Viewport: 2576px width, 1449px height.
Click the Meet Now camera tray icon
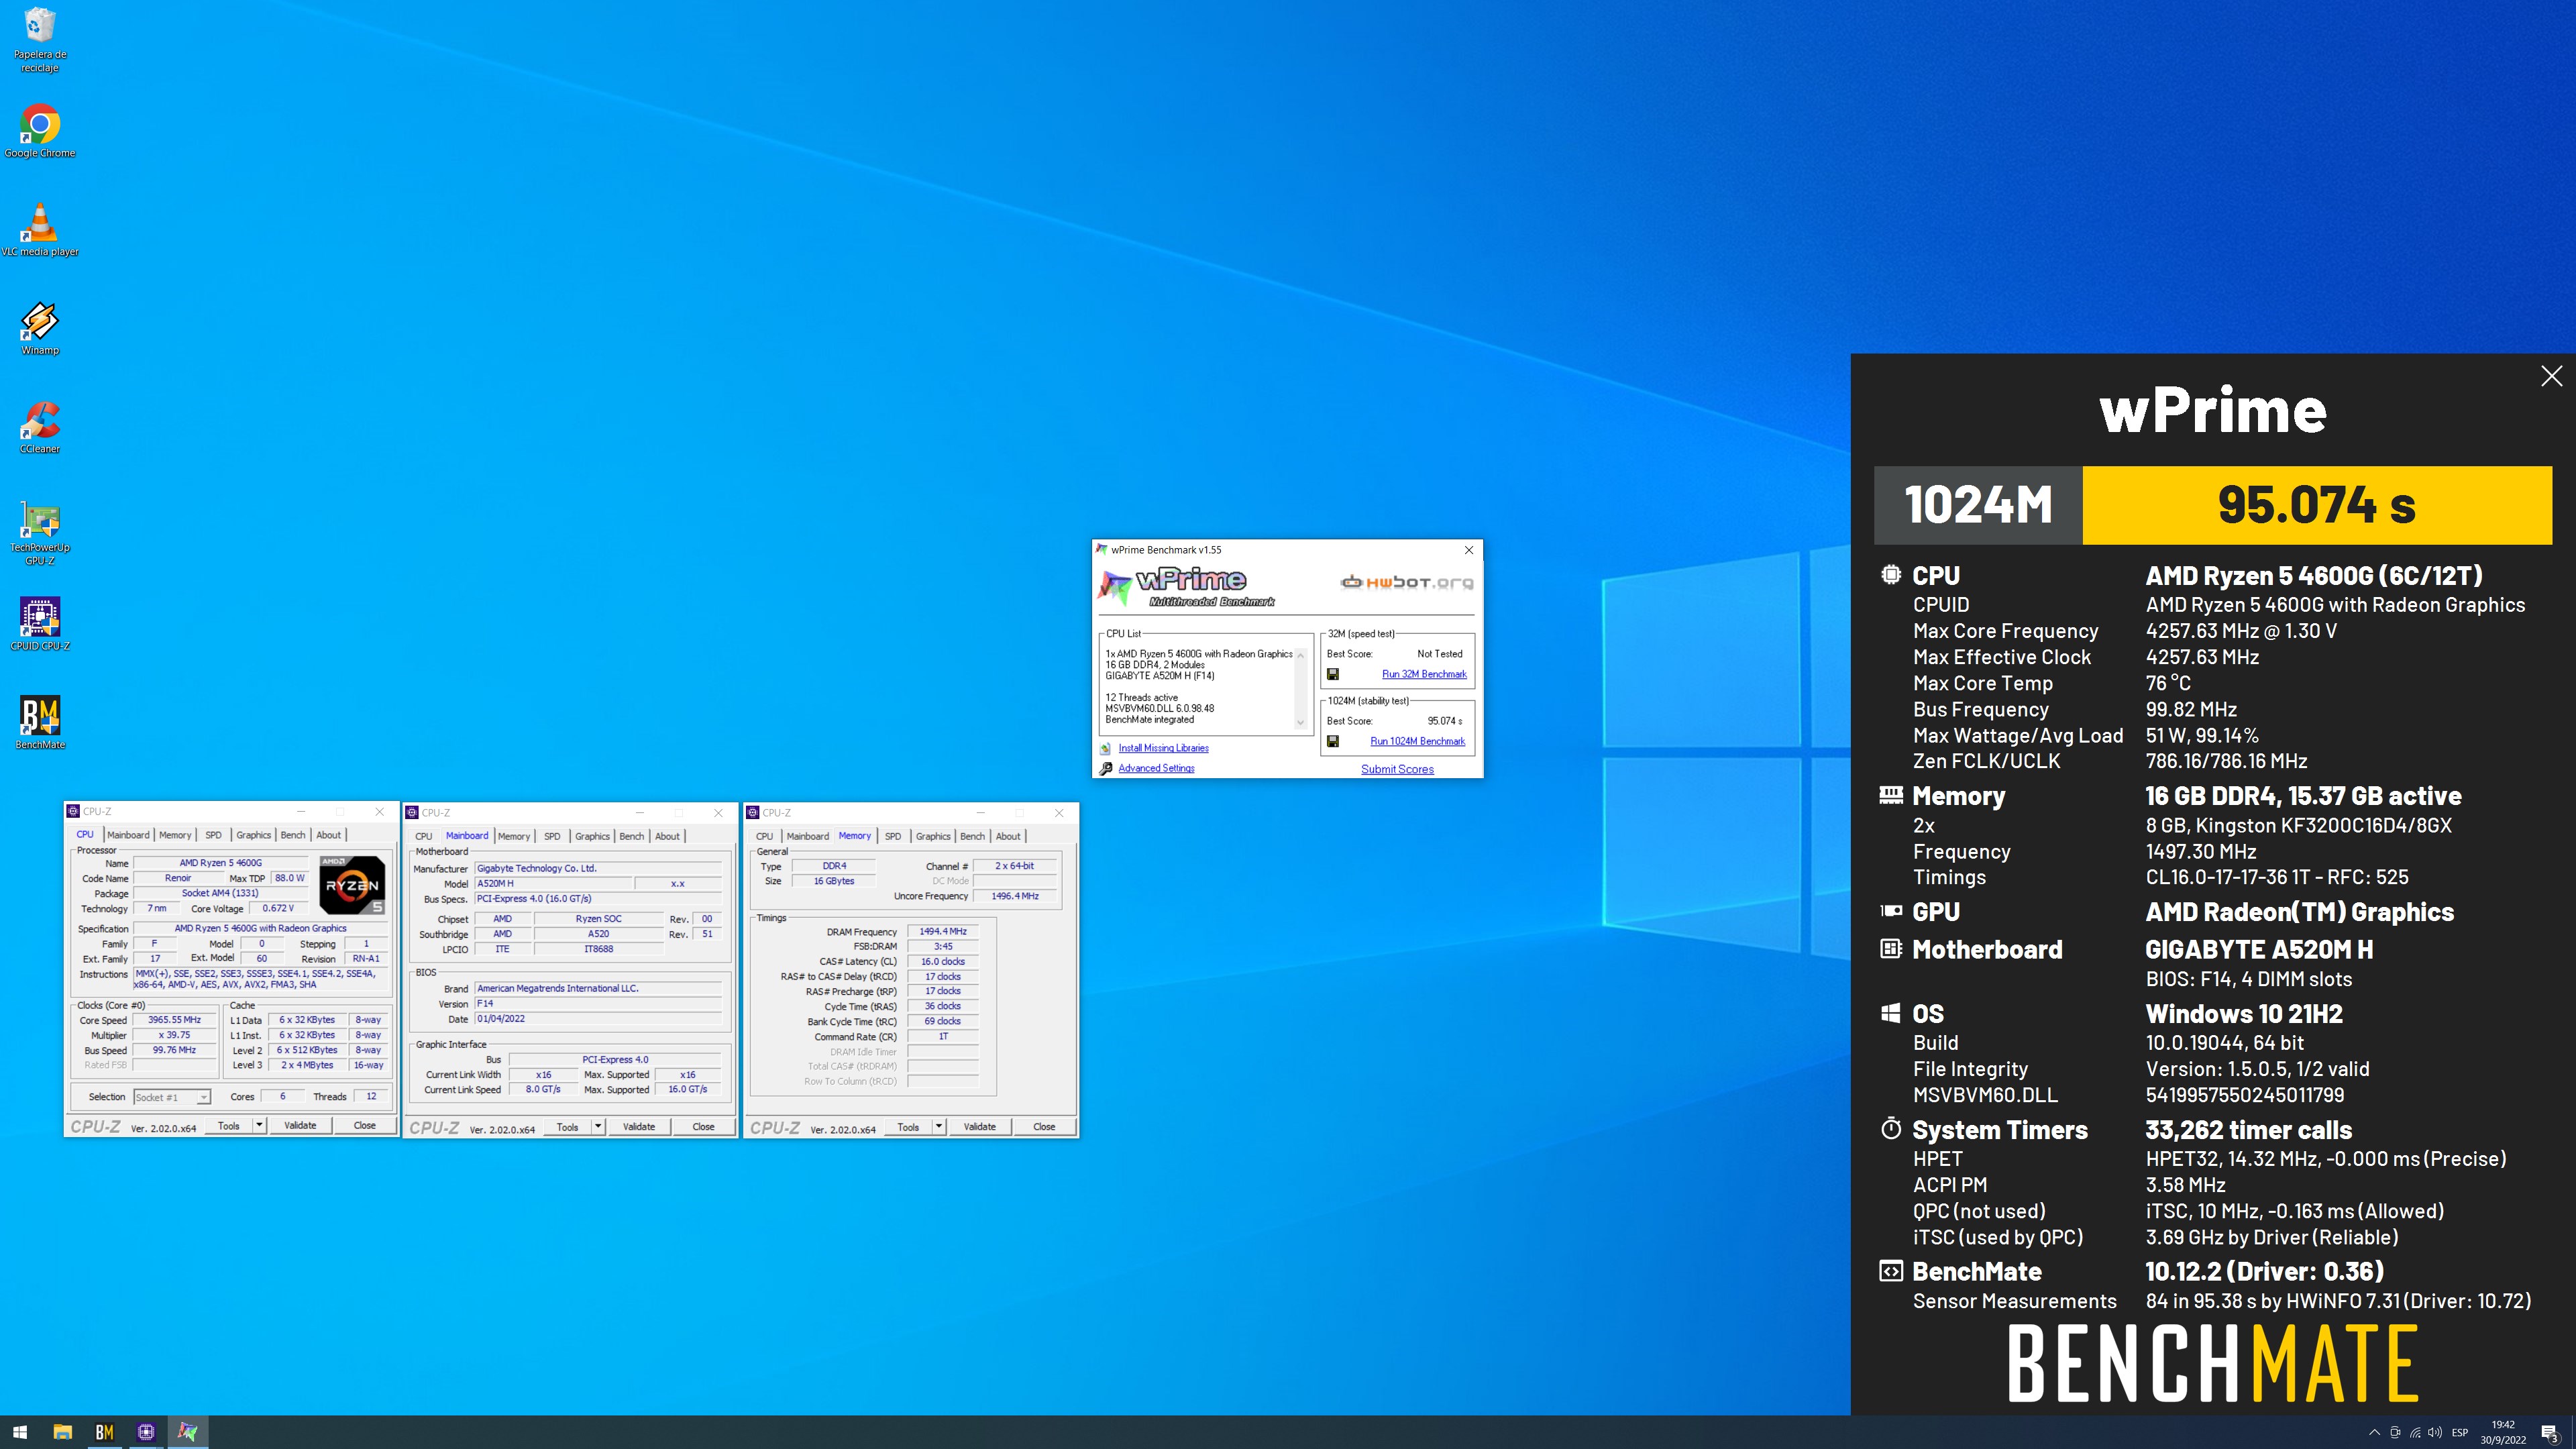[x=2395, y=1432]
